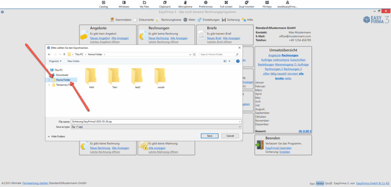
Task: Set font size to Klein
Action: (x=312, y=183)
